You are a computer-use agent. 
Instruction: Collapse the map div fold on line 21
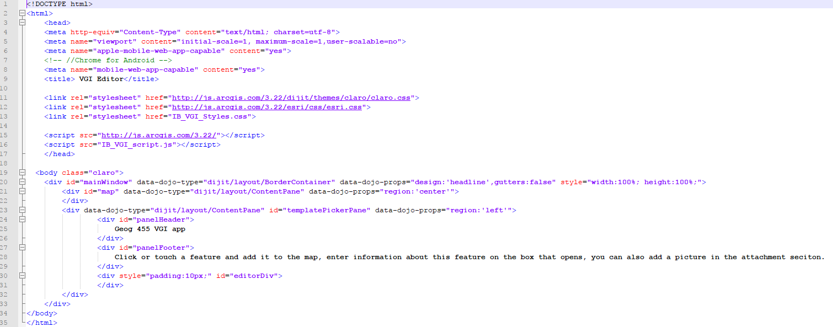click(x=22, y=191)
